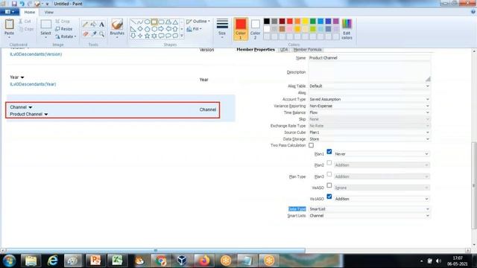
Task: Open the Data Storage Store dropdown
Action: coord(370,139)
